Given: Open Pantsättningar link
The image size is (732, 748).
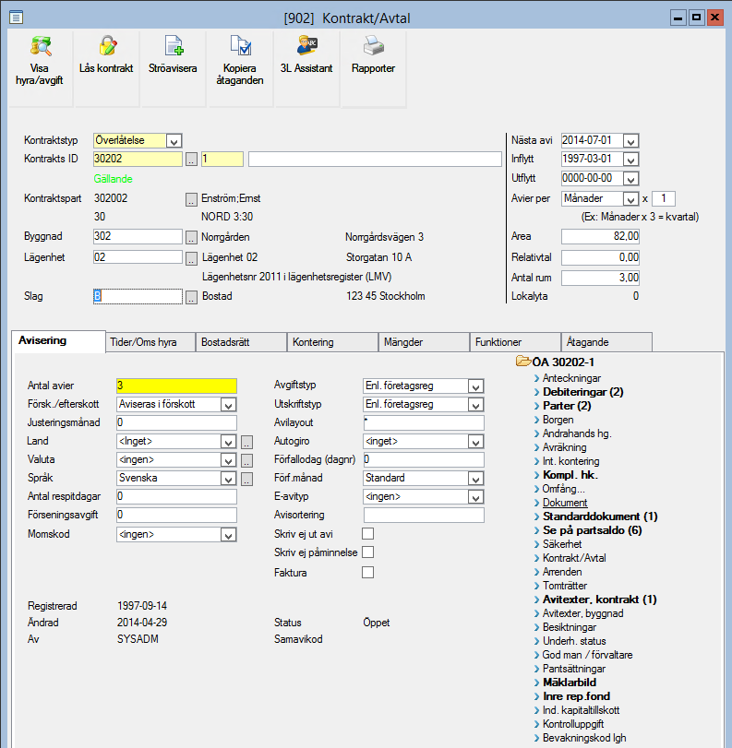Looking at the screenshot, I should 573,669.
